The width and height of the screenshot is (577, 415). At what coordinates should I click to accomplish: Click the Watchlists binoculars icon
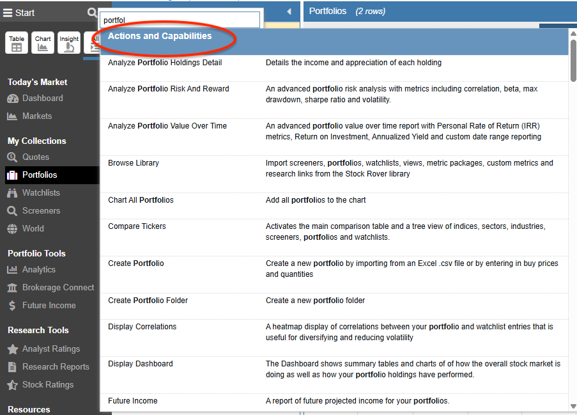pos(12,193)
